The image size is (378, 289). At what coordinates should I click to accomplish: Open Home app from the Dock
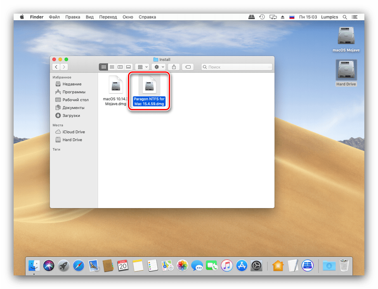[278, 266]
